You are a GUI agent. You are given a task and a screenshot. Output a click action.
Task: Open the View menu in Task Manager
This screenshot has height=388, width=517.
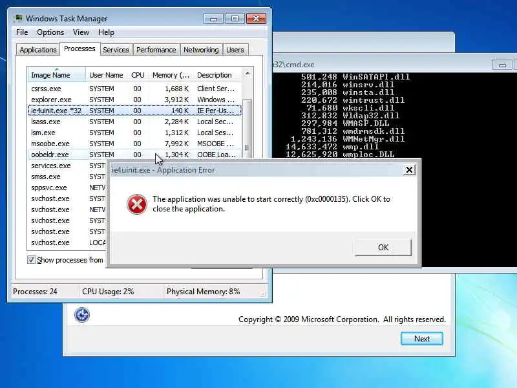[81, 32]
